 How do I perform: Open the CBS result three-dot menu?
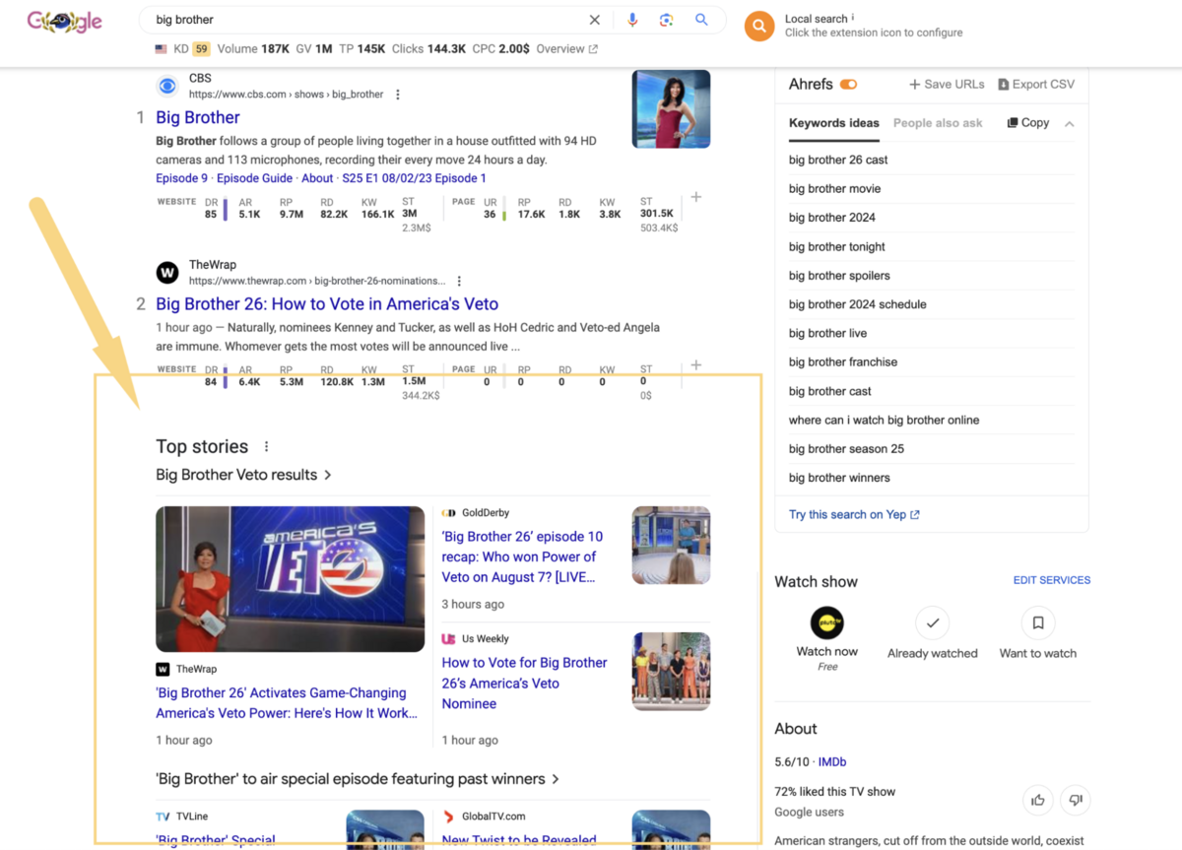(398, 95)
